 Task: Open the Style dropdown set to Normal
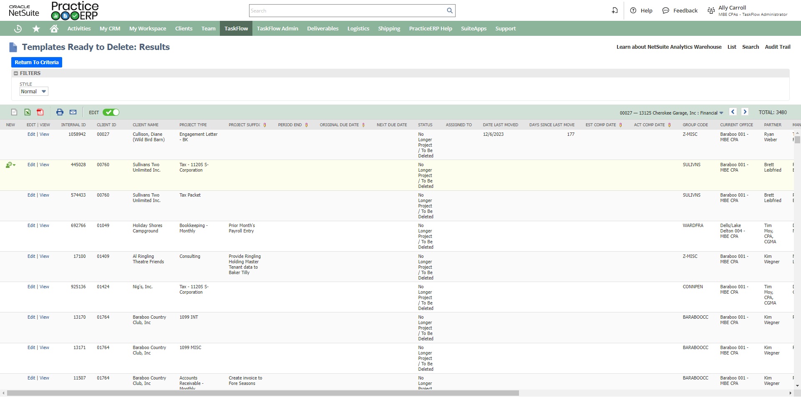pyautogui.click(x=34, y=91)
